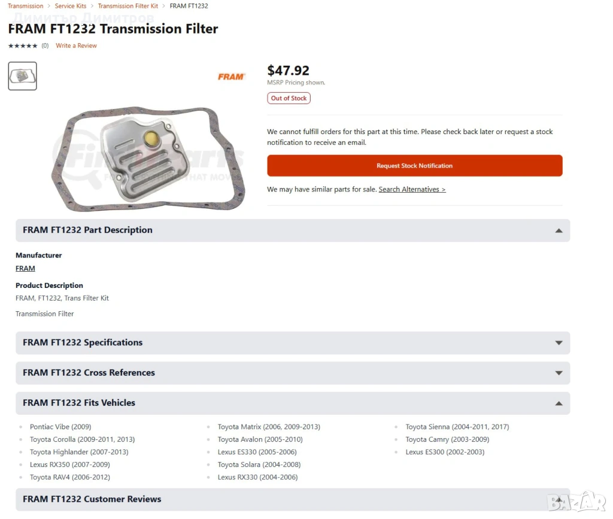
Task: Expand the FRAM FT1232 Specifications section
Action: coord(559,343)
